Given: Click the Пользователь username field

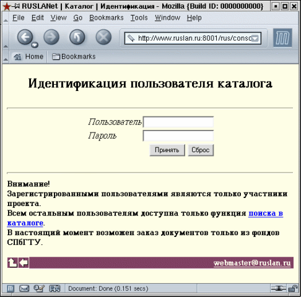Looking at the screenshot, I should pyautogui.click(x=178, y=122).
